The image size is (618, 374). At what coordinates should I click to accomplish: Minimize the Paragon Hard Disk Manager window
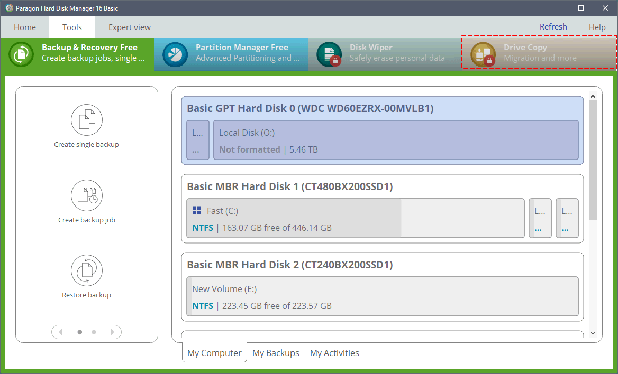click(x=557, y=8)
